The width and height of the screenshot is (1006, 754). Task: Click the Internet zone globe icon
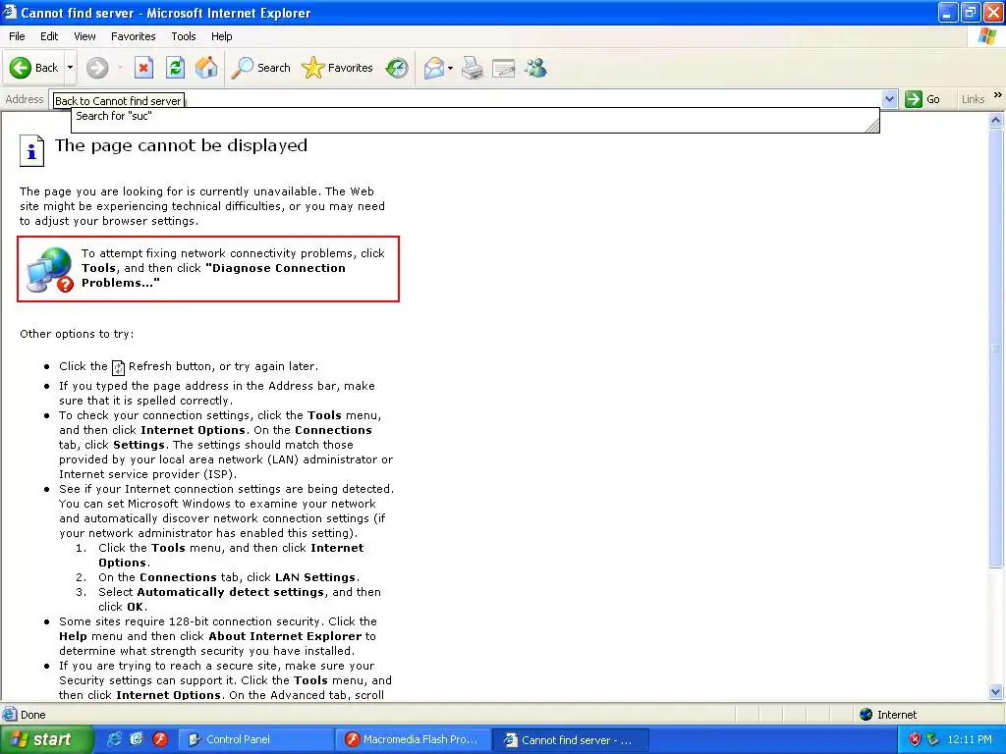[866, 715]
